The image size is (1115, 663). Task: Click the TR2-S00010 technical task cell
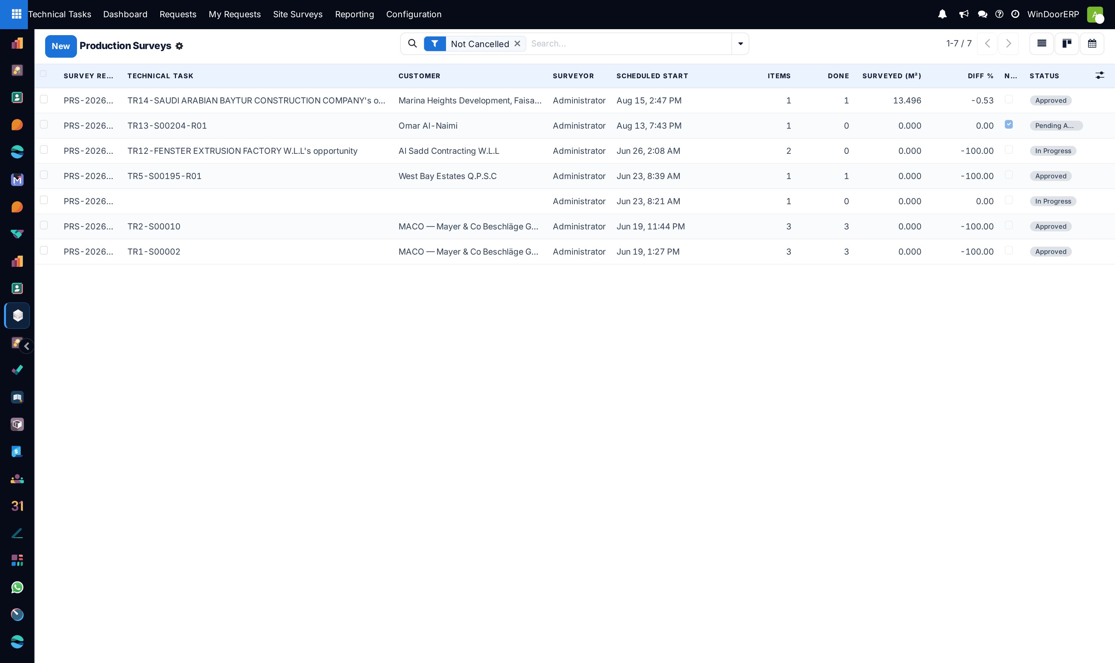click(x=154, y=226)
